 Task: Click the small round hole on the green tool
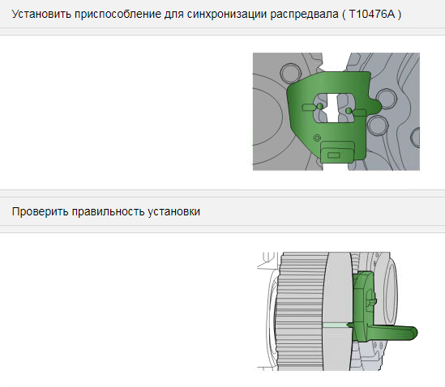(317, 138)
